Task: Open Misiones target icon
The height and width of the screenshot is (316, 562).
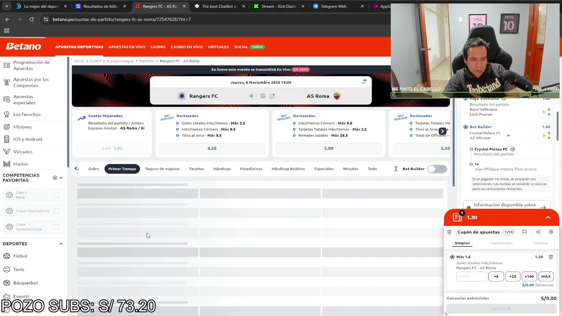Action: point(7,127)
